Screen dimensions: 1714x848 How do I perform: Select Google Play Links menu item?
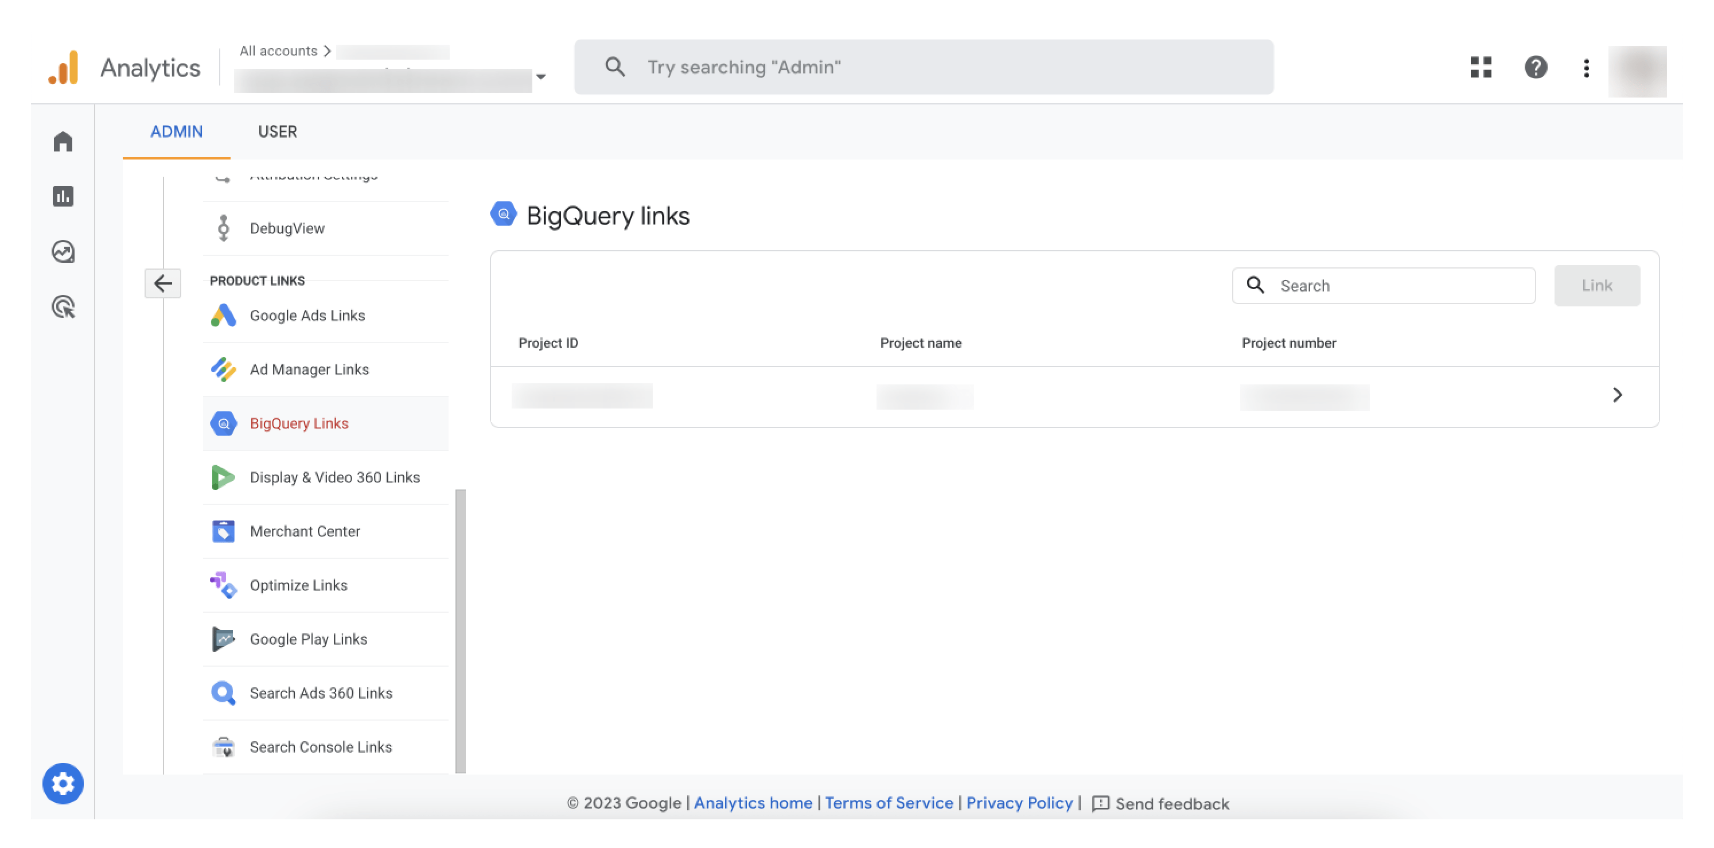(326, 639)
